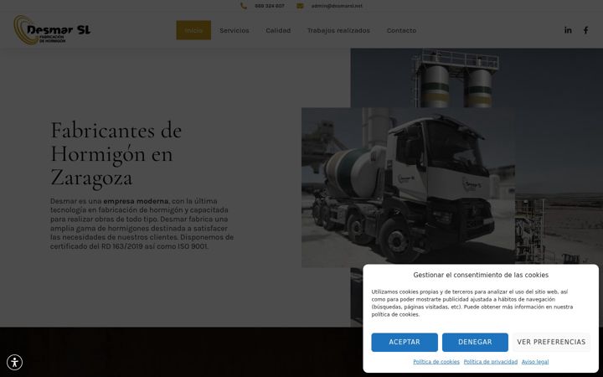The image size is (603, 377).
Task: Click the email envelope icon
Action: pos(300,6)
